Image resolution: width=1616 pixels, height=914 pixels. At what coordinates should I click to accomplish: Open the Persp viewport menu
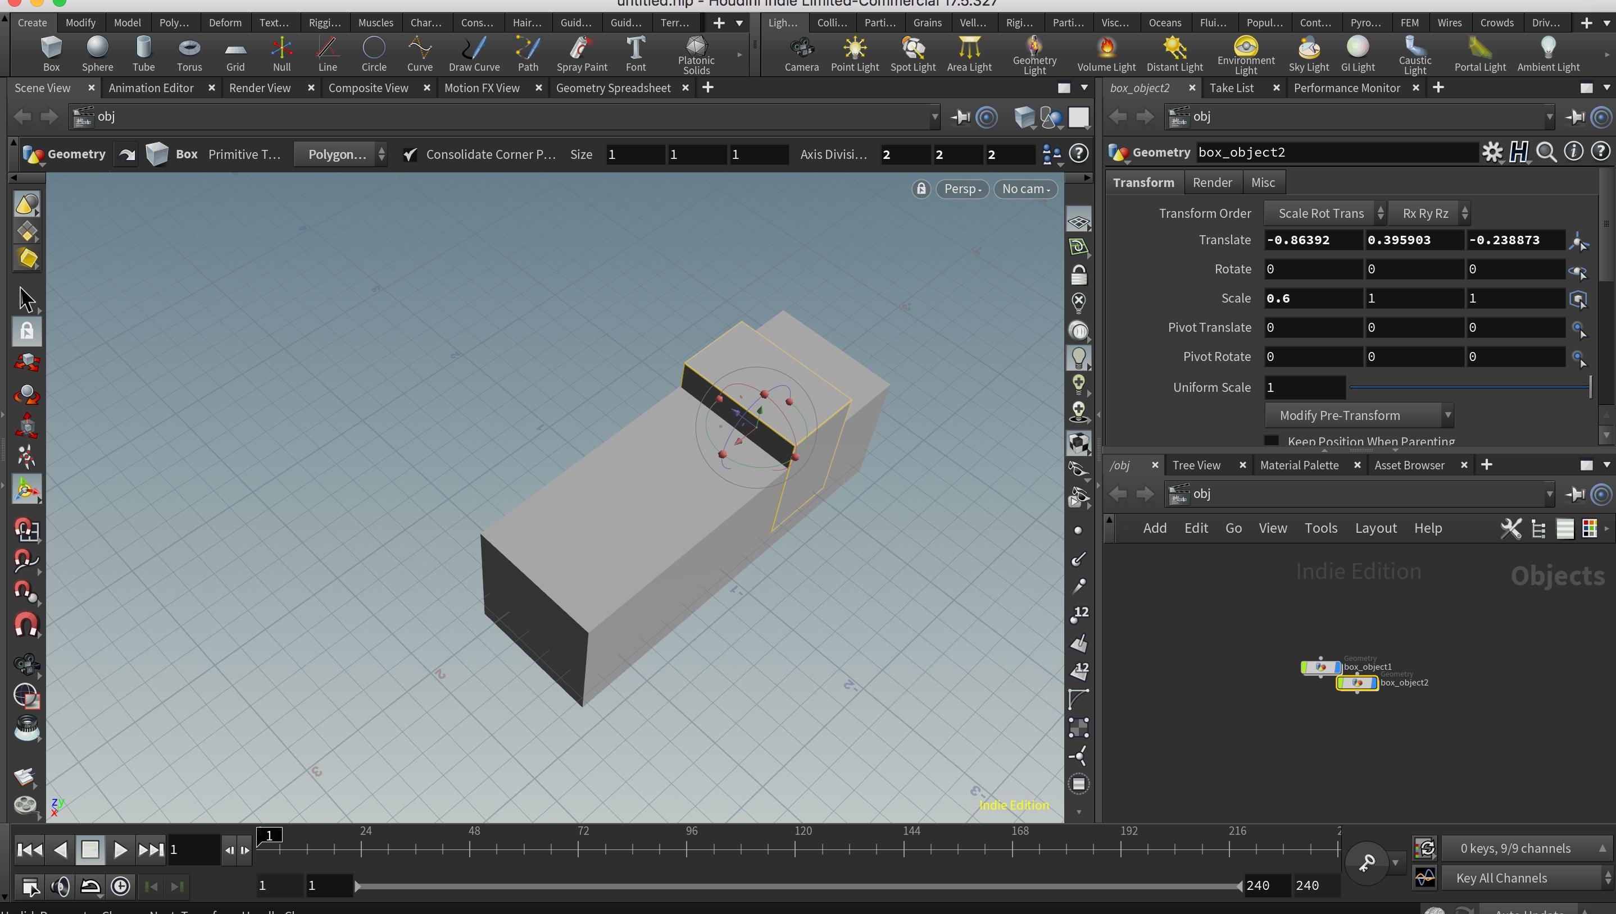pos(962,189)
